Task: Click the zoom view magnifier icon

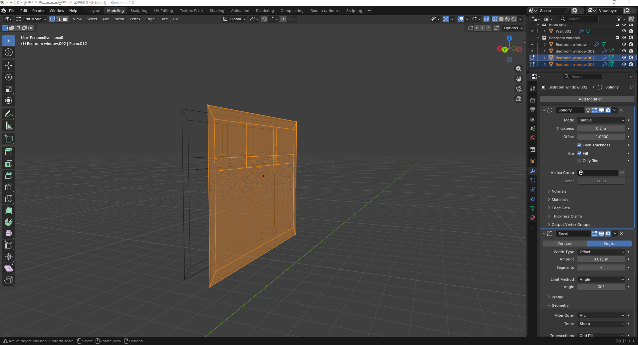Action: 518,69
